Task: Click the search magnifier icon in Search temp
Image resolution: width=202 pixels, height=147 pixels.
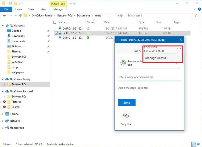Action: click(196, 16)
